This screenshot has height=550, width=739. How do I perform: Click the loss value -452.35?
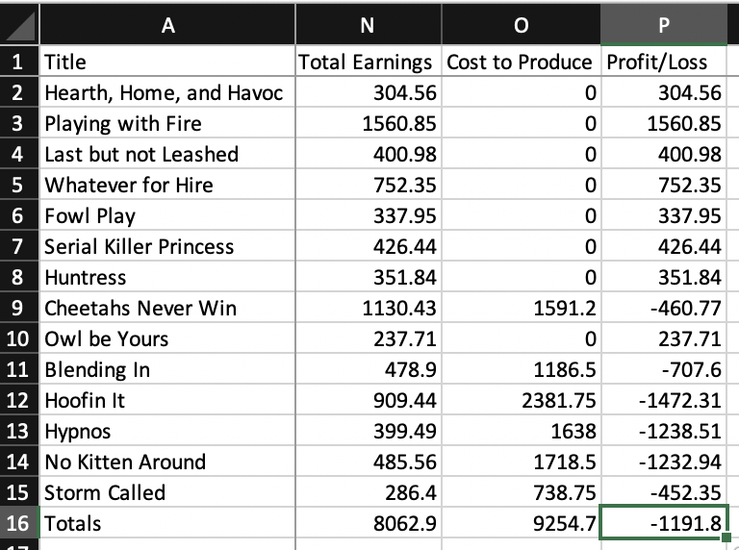664,492
